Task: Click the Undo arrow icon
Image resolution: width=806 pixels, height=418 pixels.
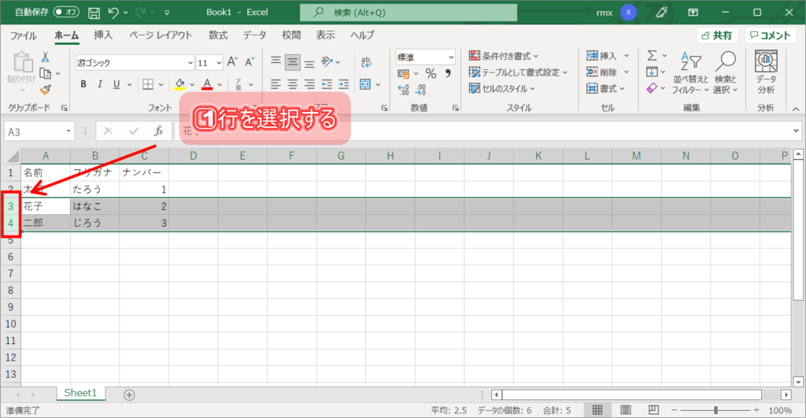Action: [115, 13]
